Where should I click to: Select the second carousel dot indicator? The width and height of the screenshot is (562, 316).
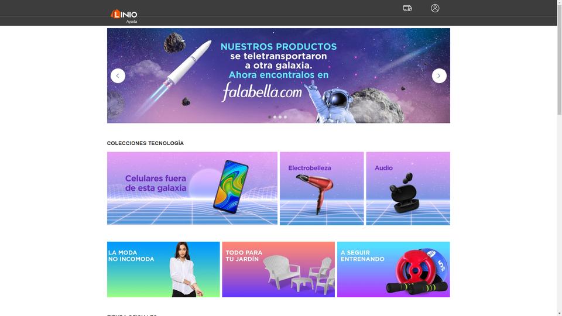[275, 117]
